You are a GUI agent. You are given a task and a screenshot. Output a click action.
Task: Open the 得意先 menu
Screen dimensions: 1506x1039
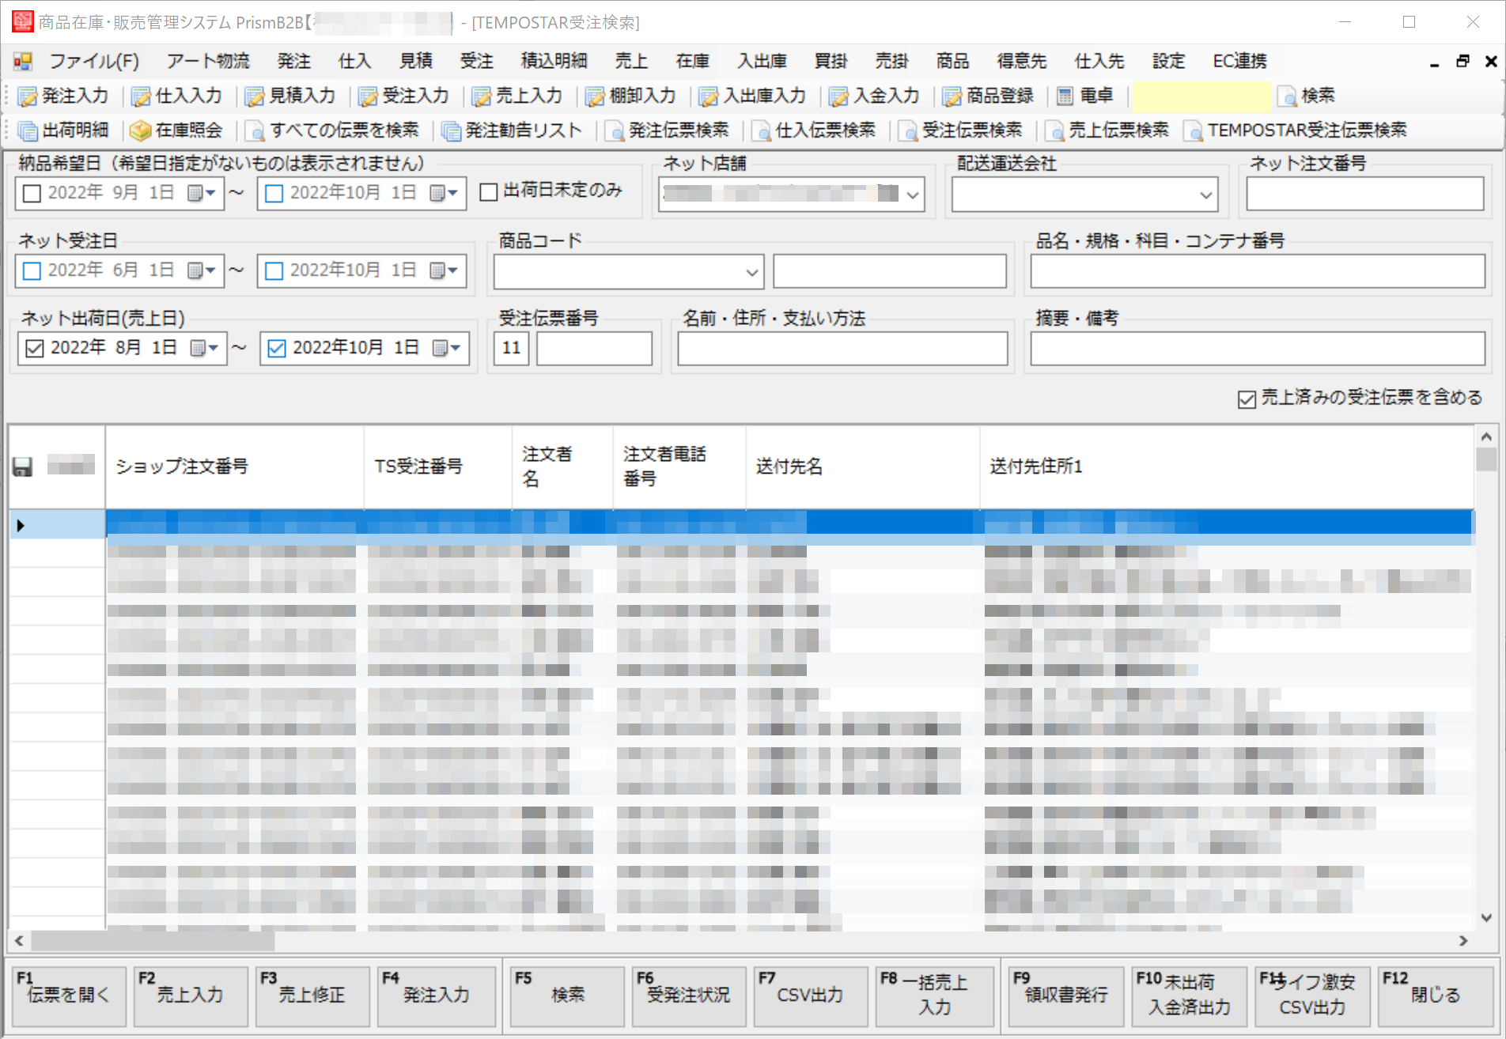pyautogui.click(x=1020, y=61)
